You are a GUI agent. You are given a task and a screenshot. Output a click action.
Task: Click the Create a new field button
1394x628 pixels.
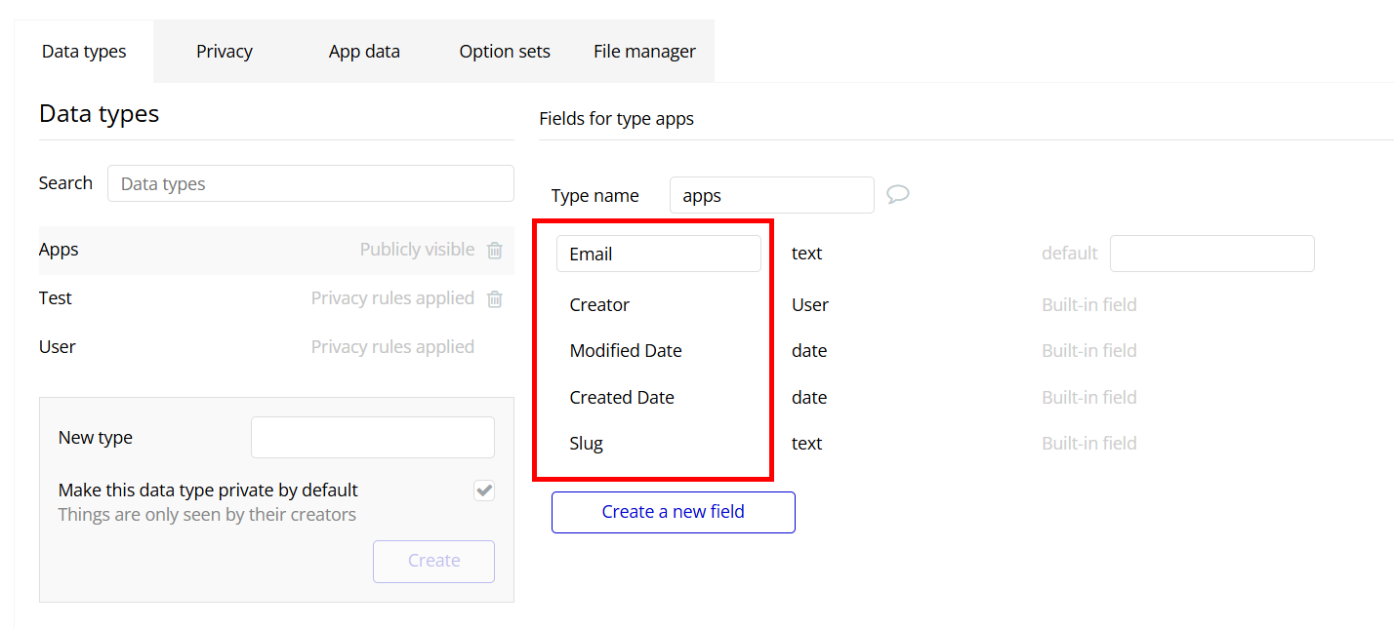coord(673,512)
